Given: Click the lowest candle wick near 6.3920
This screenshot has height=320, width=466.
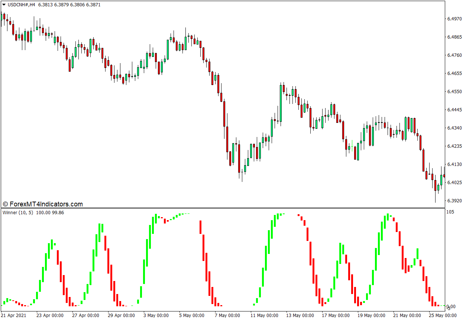Looking at the screenshot, I should [x=435, y=197].
